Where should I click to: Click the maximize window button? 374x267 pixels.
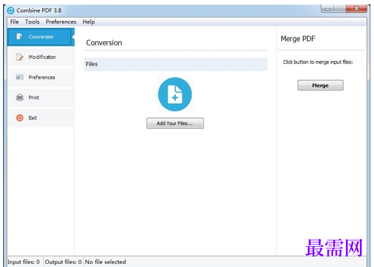coord(339,9)
